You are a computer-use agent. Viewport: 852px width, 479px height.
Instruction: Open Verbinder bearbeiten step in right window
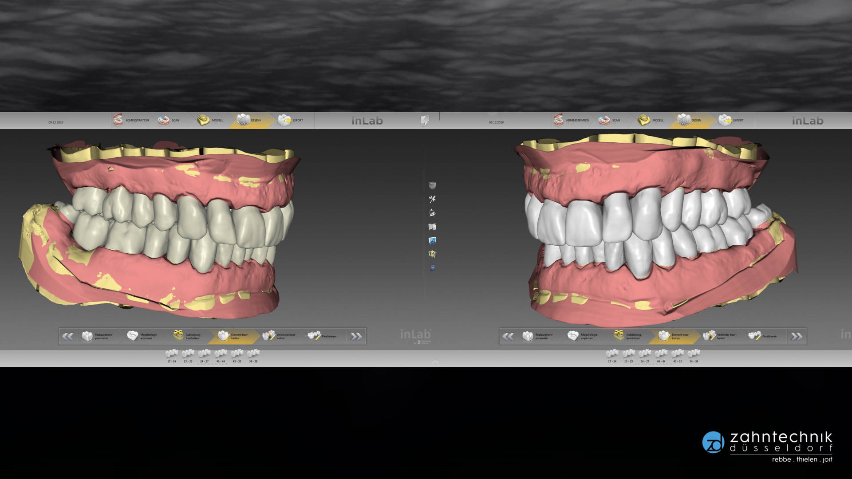click(720, 337)
